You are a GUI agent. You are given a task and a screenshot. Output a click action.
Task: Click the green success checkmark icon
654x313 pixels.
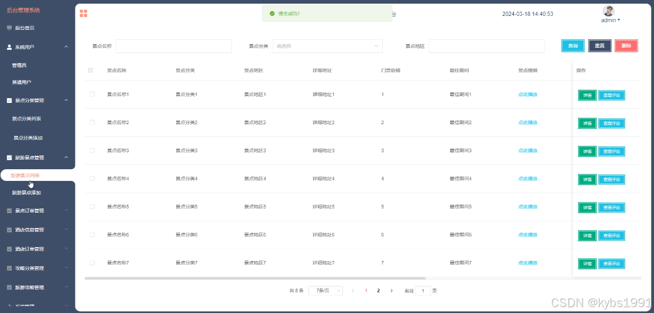pos(272,14)
